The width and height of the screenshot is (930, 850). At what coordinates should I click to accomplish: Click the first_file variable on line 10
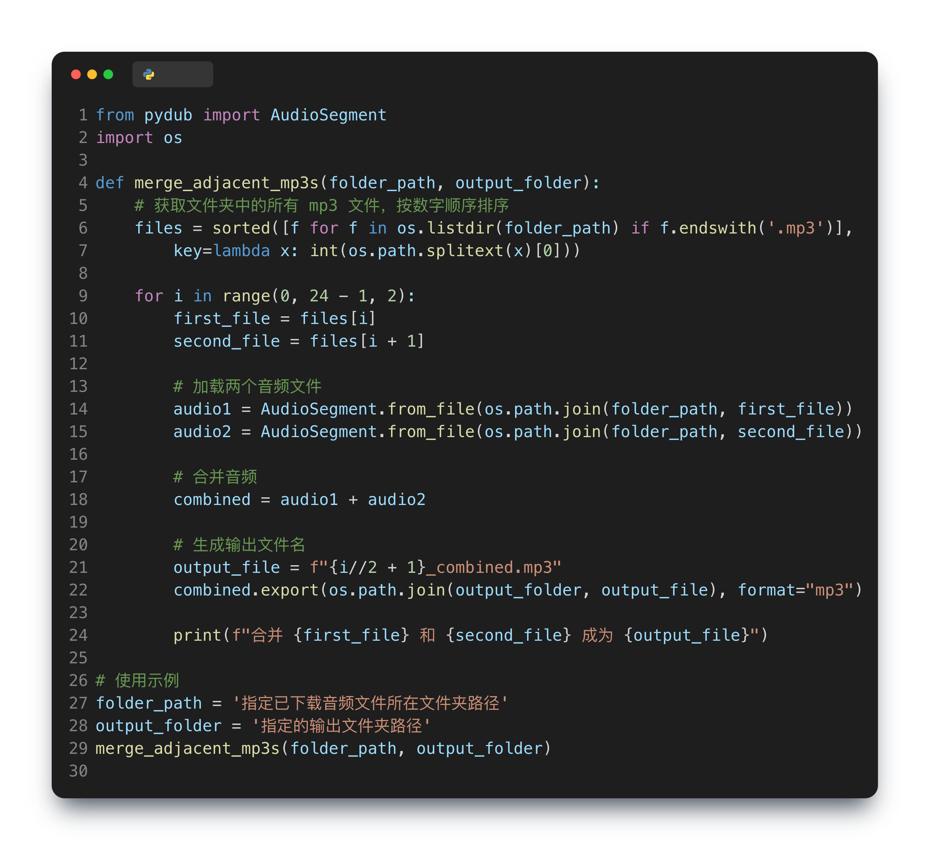point(221,319)
